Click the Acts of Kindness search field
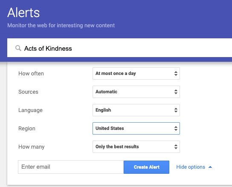 [x=119, y=48]
